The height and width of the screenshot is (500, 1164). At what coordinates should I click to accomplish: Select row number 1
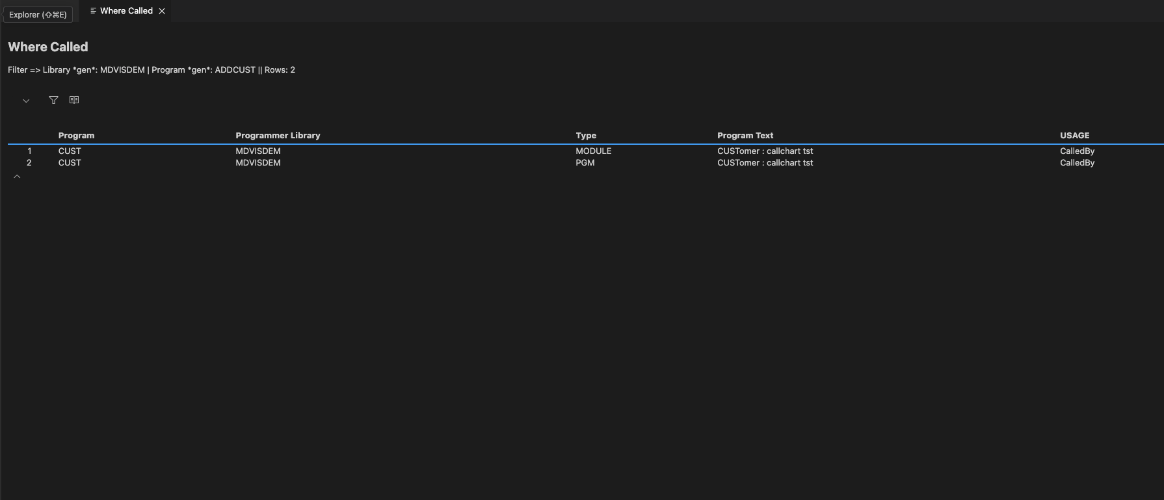(x=29, y=151)
